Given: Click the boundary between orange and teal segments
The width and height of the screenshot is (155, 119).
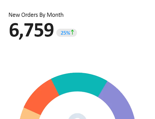Looking at the screenshot, I should pyautogui.click(x=55, y=87).
